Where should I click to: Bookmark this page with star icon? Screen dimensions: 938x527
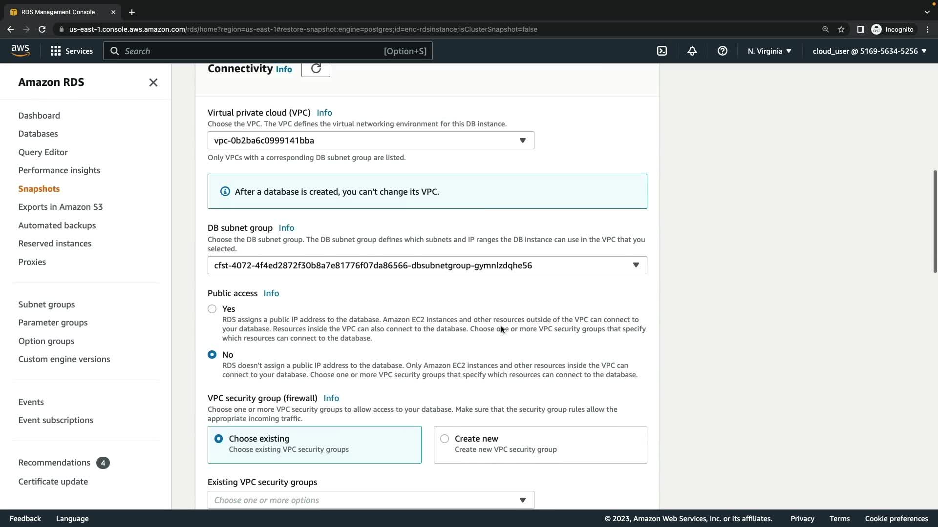[x=841, y=29]
